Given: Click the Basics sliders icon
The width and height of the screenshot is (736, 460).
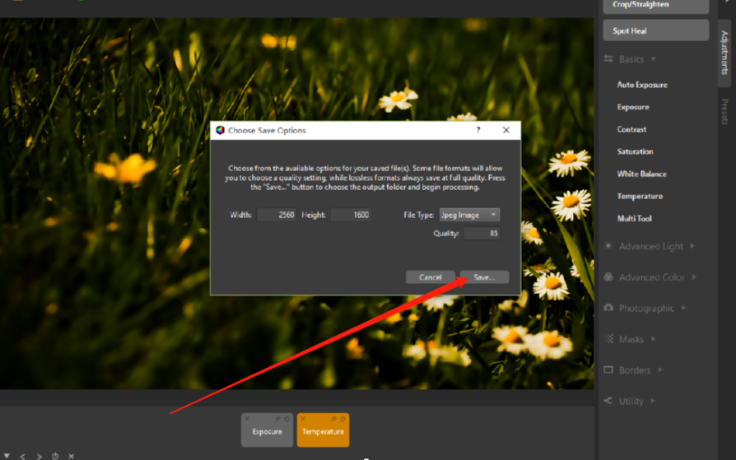Looking at the screenshot, I should pyautogui.click(x=608, y=58).
